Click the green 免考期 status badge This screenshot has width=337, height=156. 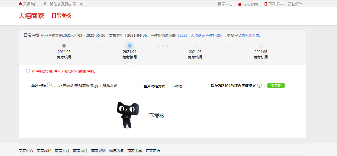click(x=276, y=86)
